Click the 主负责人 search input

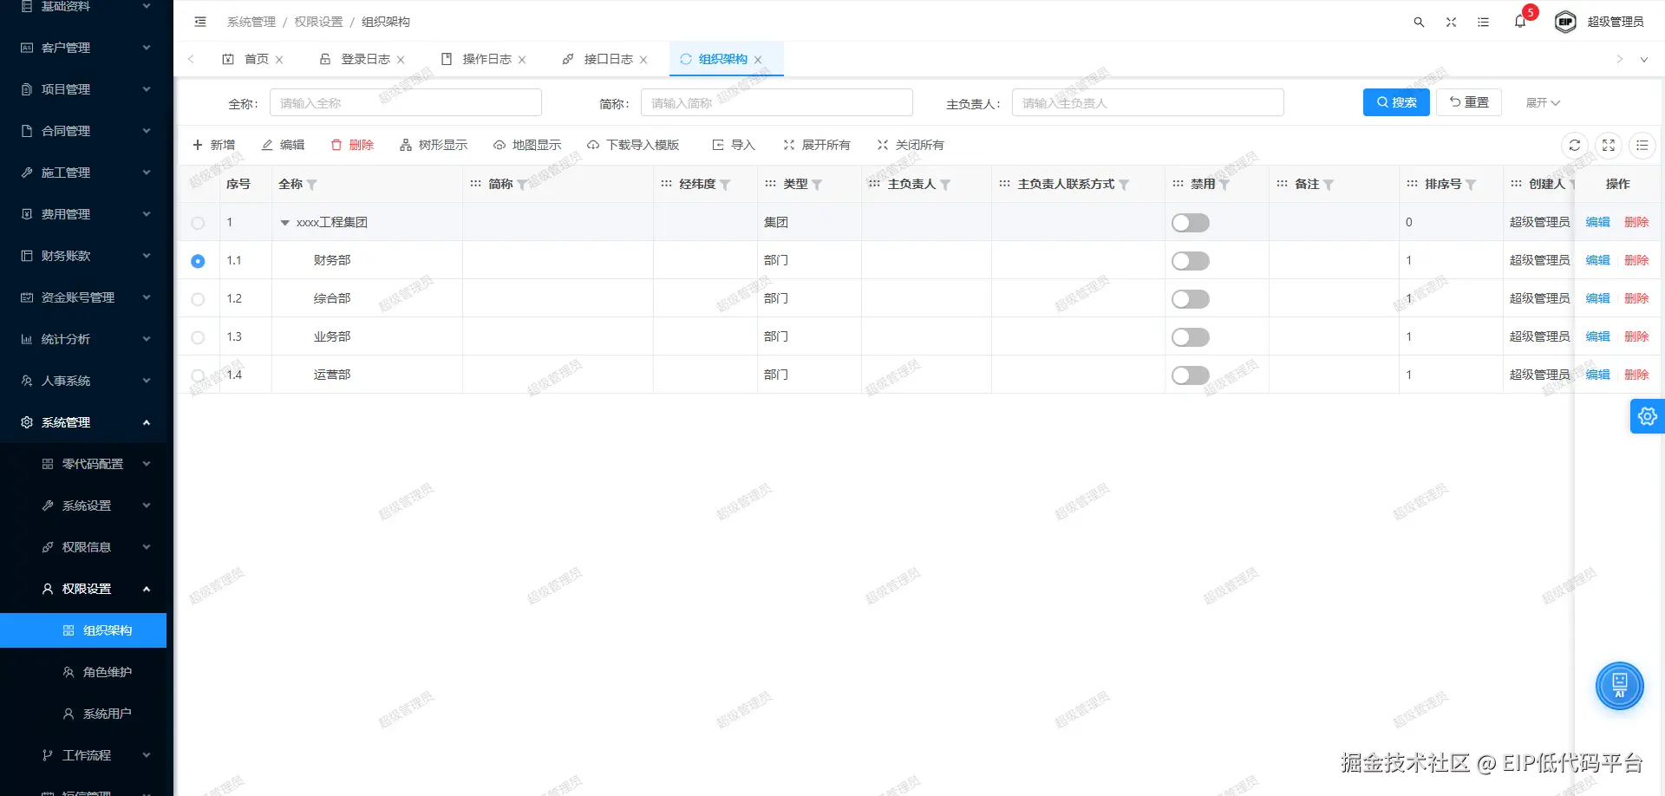(x=1148, y=102)
